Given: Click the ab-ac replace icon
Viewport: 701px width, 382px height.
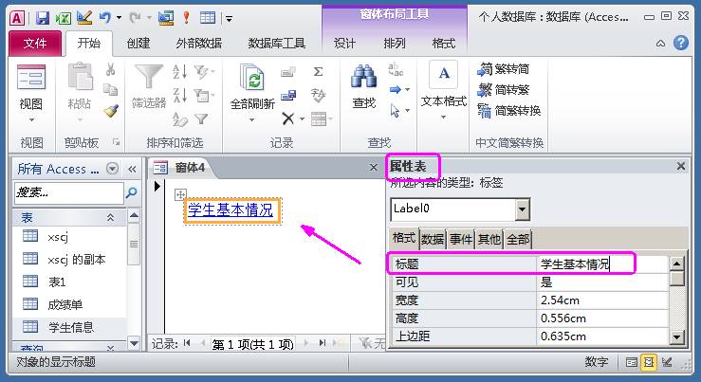Looking at the screenshot, I should (x=396, y=70).
